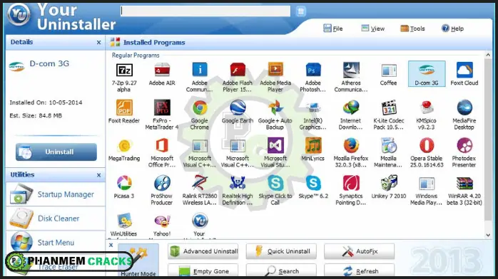Click the search input field at top
Screen dimensions: 498x279
pos(205,11)
